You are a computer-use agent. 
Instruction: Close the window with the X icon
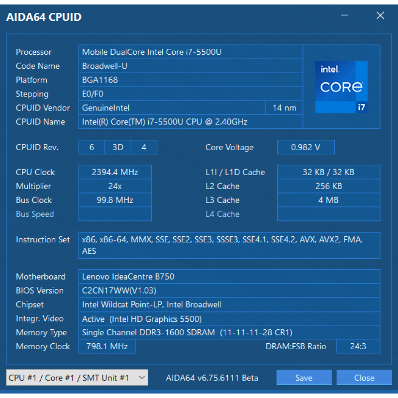pos(380,15)
